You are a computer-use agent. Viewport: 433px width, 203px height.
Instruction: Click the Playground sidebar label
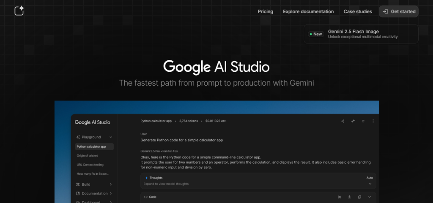tap(91, 137)
